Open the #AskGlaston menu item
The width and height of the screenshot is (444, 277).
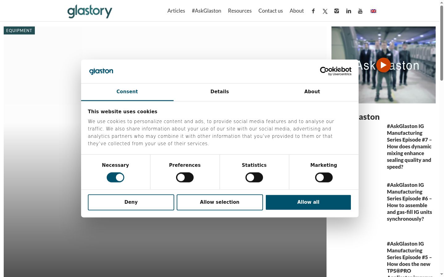point(207,11)
